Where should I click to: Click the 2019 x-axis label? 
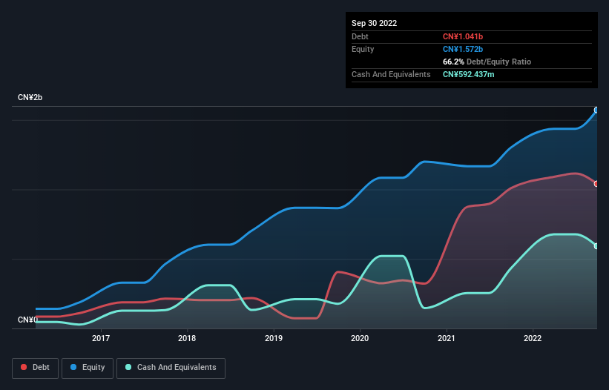coord(274,338)
